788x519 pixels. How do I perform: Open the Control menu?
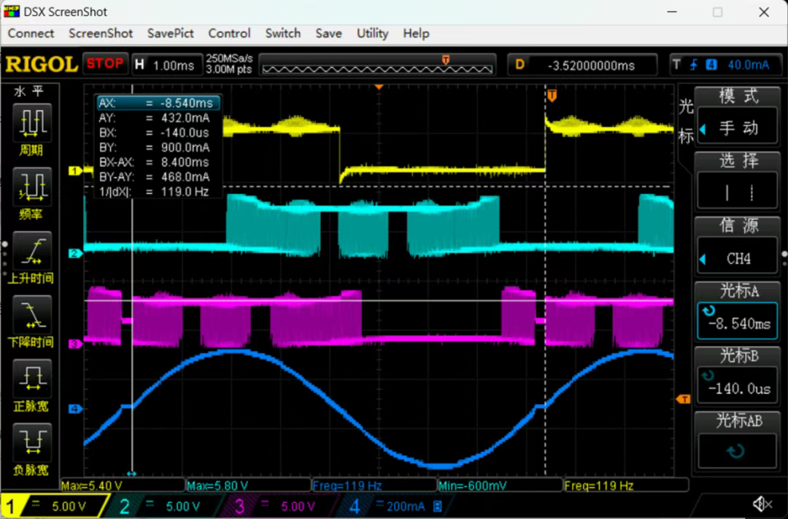tap(229, 34)
